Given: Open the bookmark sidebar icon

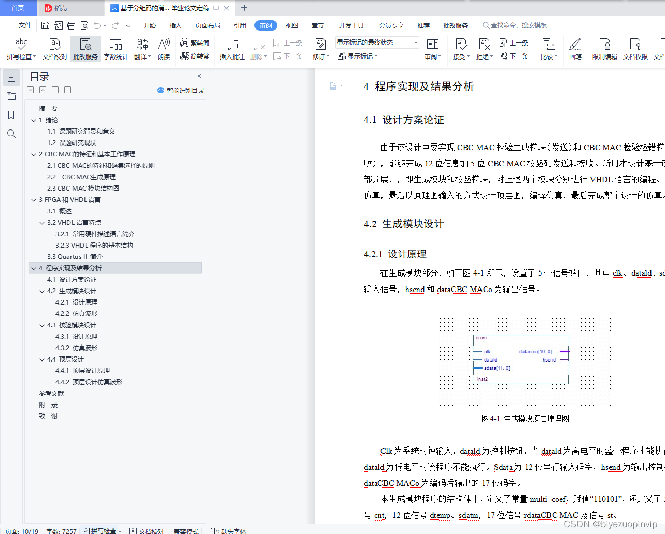Looking at the screenshot, I should (11, 115).
